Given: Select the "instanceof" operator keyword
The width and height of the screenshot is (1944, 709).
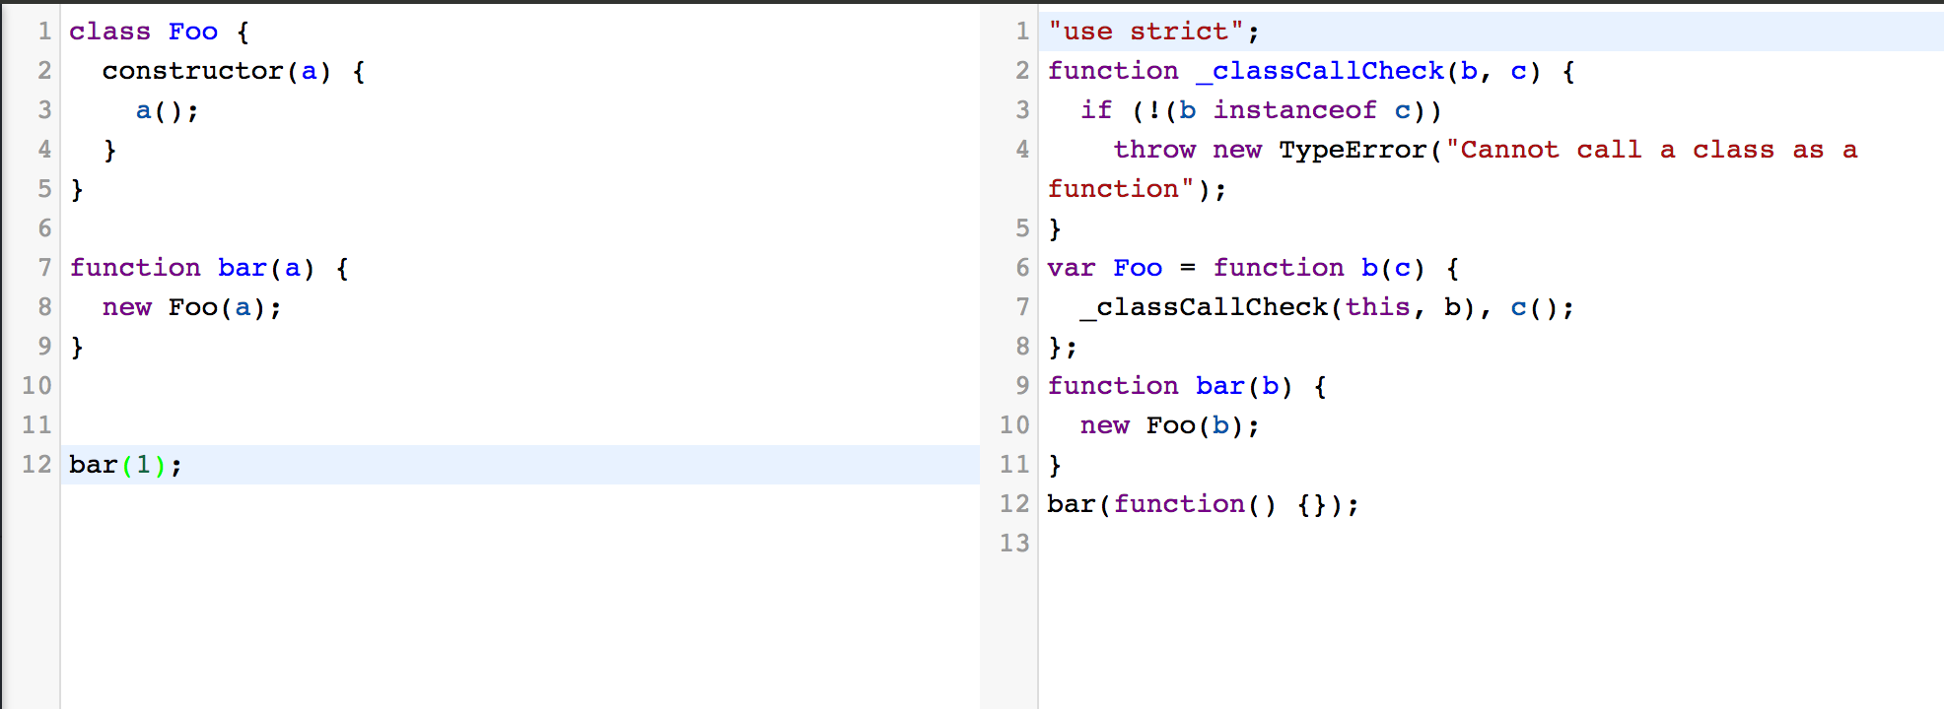Looking at the screenshot, I should tap(1294, 110).
